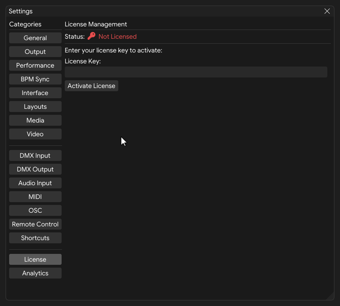Viewport: 340px width, 306px height.
Task: Go to BPM Sync settings
Action: 35,79
